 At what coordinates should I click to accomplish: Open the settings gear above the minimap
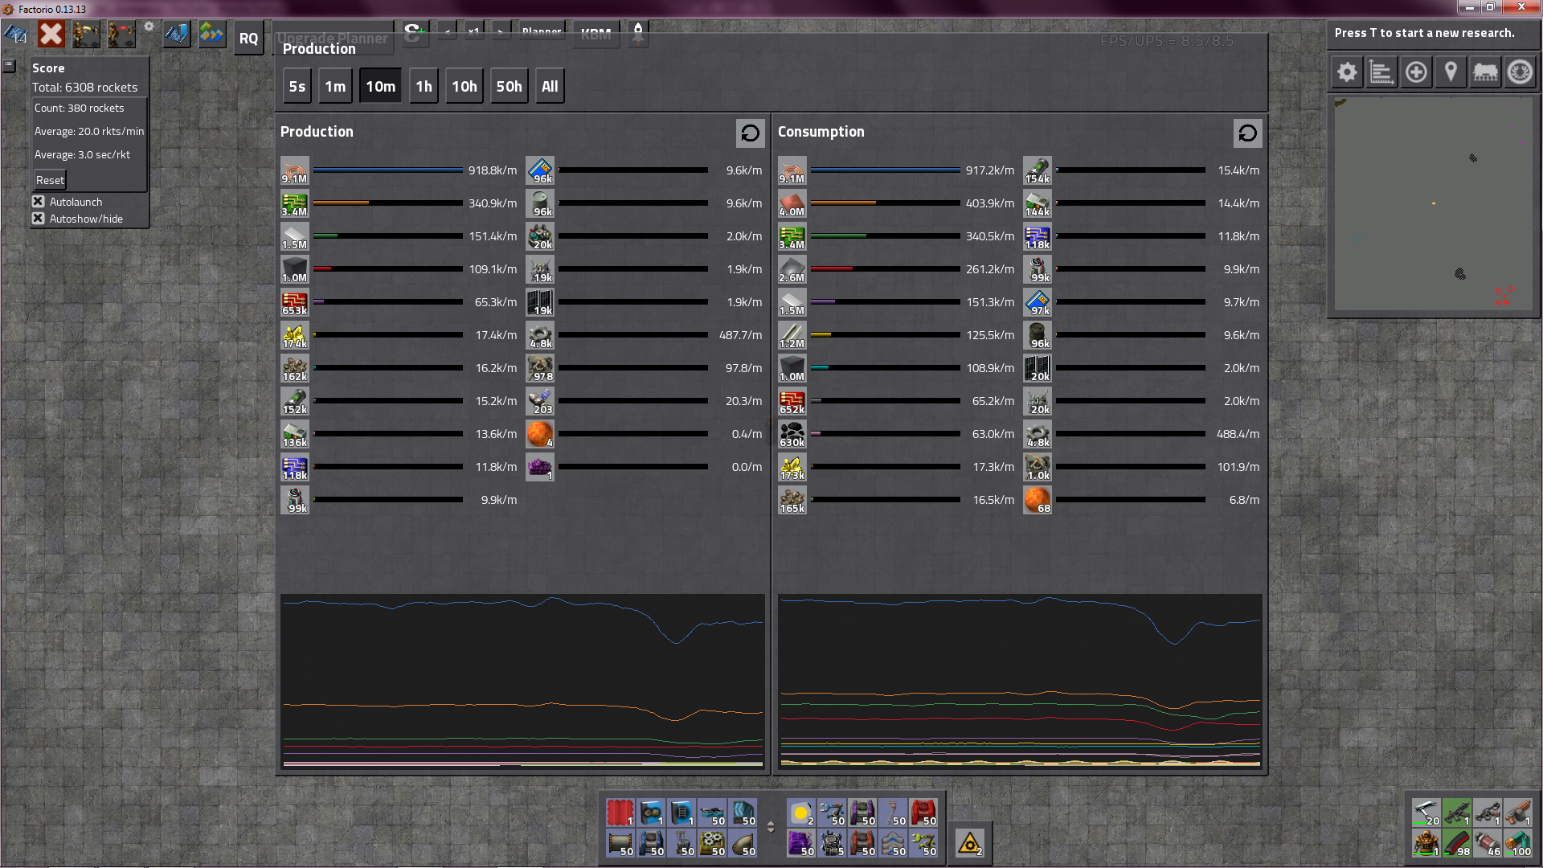click(x=1347, y=72)
